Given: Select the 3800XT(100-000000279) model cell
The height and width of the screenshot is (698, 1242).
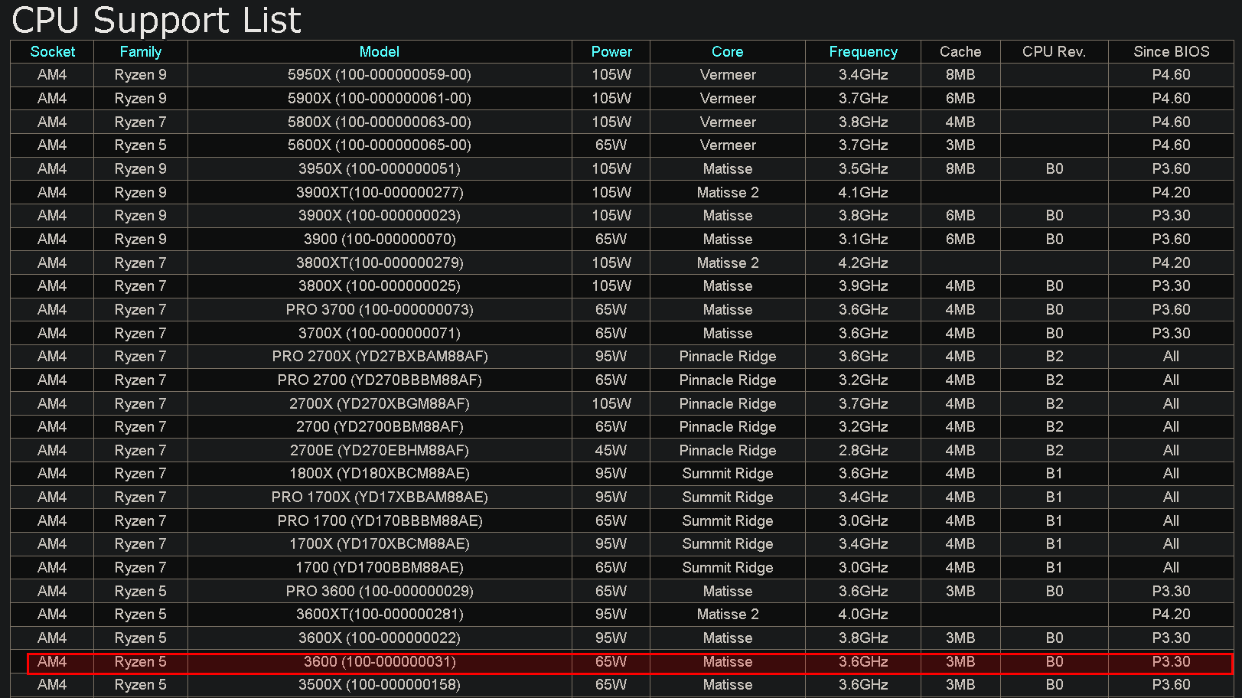Looking at the screenshot, I should [x=380, y=263].
